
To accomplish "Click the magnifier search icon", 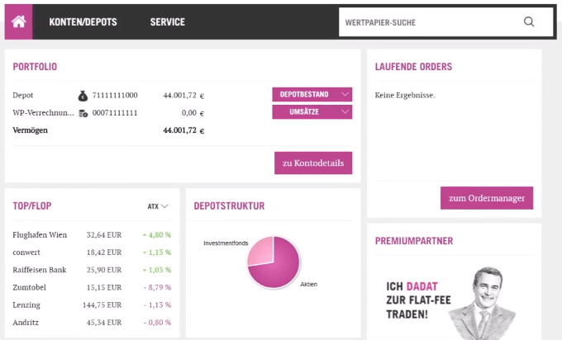I will (x=529, y=21).
